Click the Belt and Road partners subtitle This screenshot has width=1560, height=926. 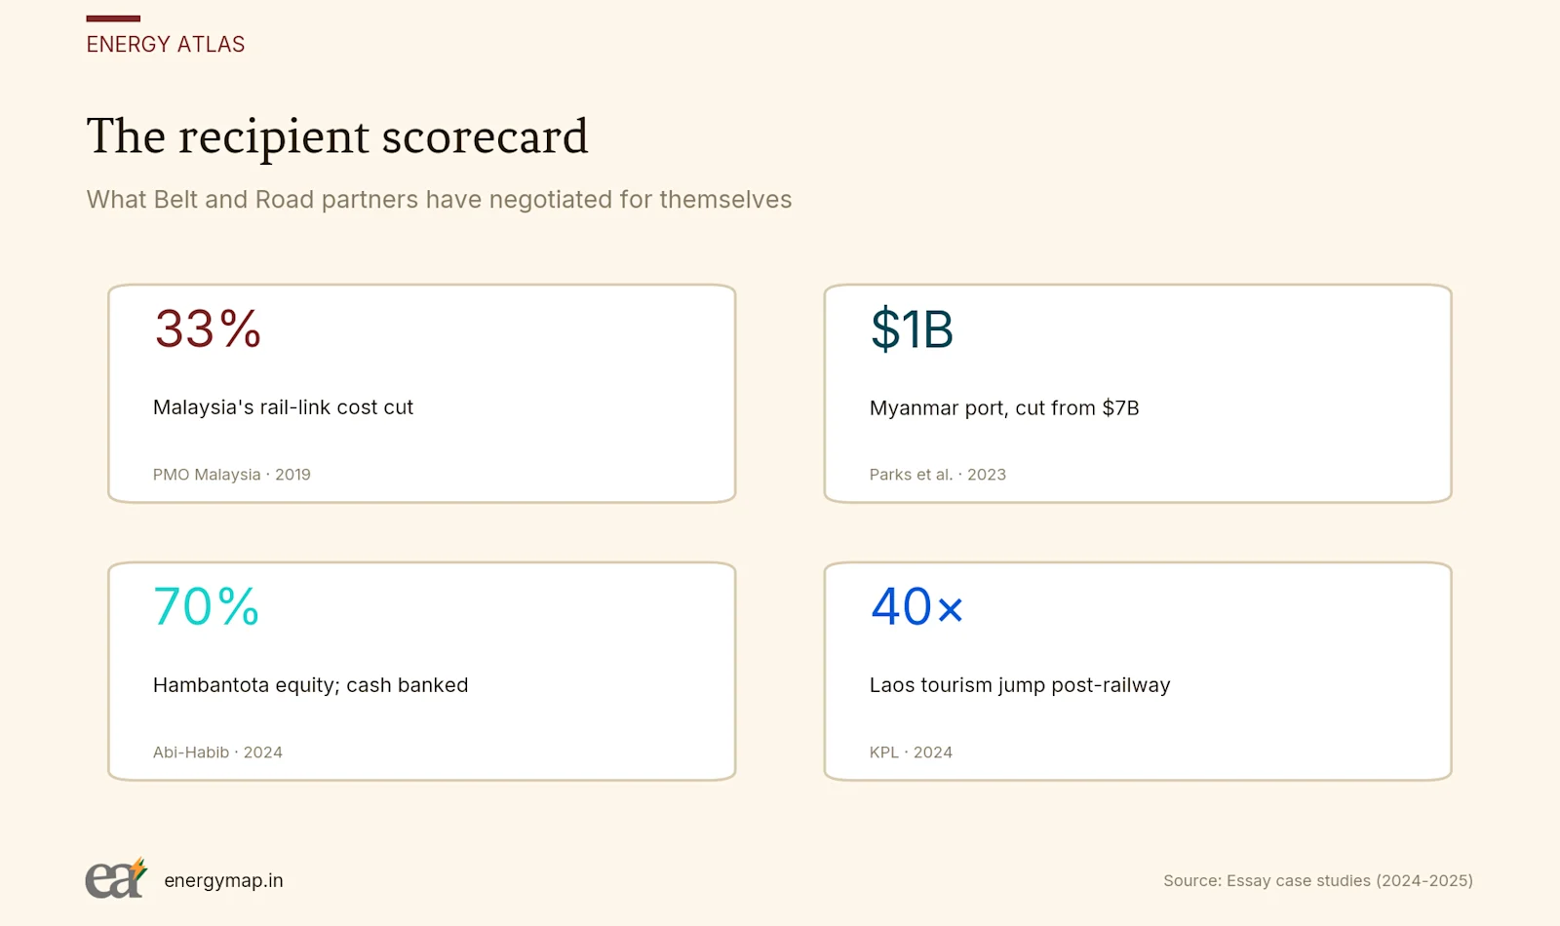439,200
